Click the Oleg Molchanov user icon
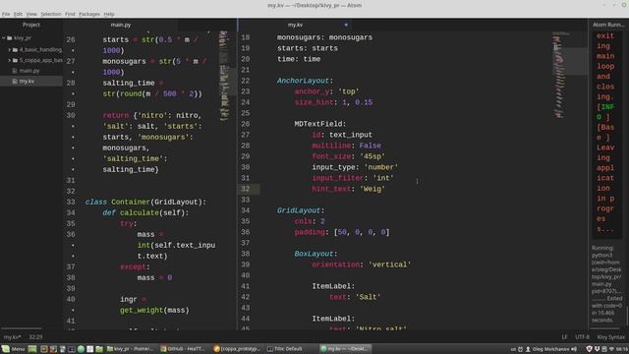 (528, 349)
